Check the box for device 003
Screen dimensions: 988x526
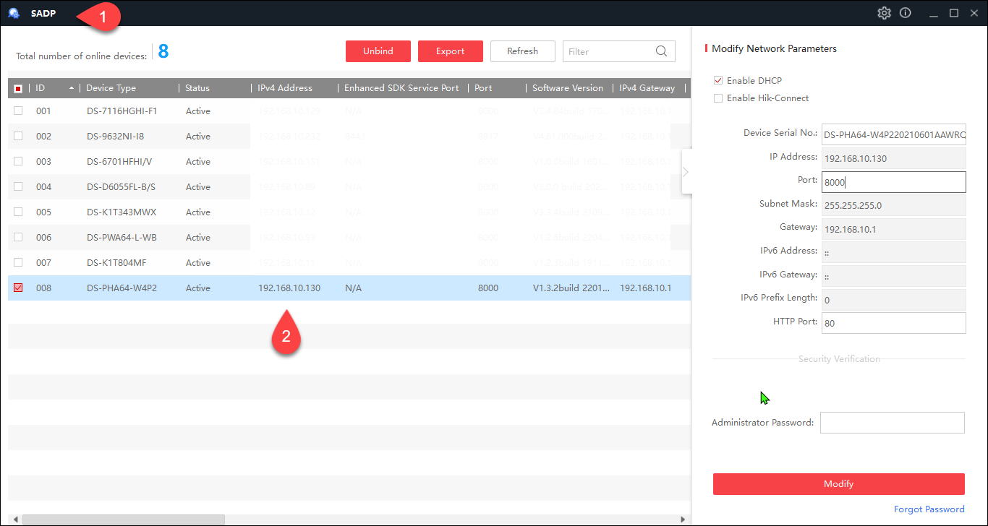pos(18,161)
